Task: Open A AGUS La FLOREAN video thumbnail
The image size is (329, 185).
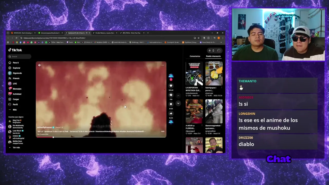Action: tap(194, 112)
